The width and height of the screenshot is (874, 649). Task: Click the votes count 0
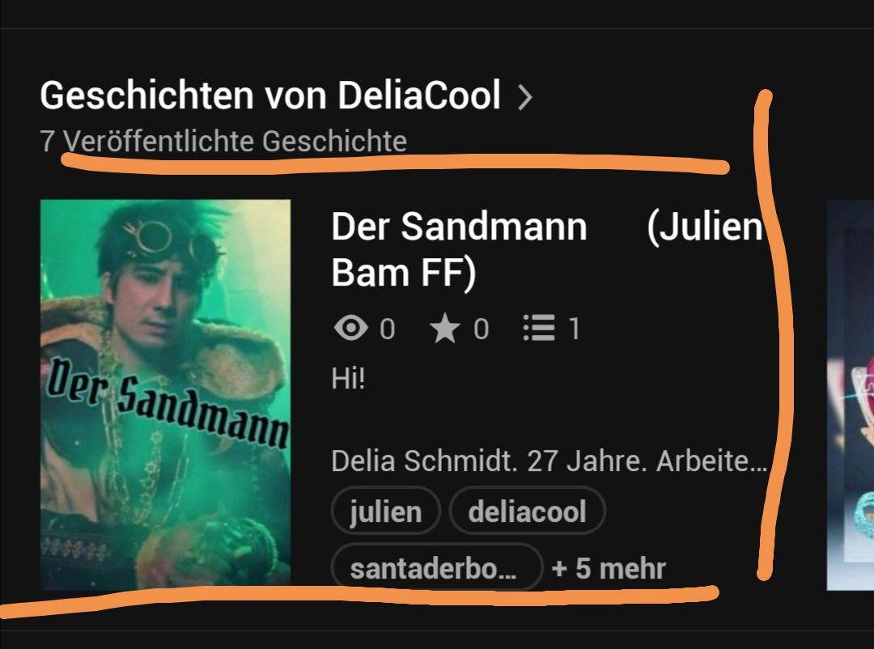481,329
